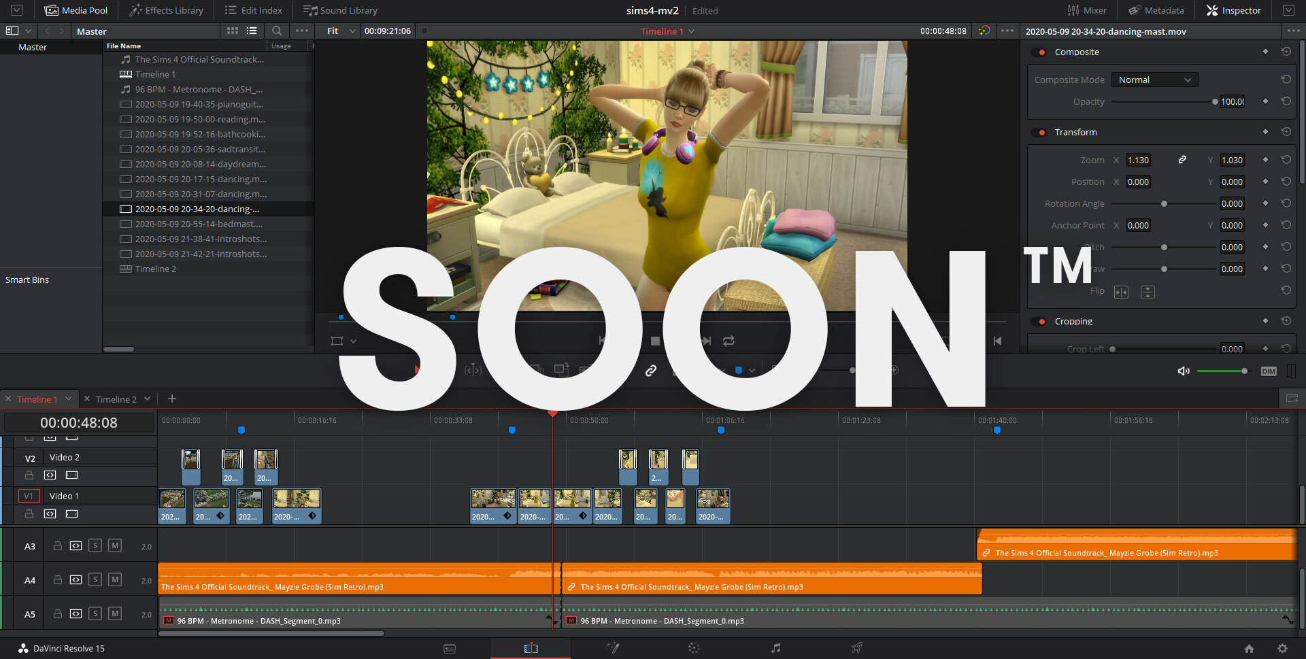Viewport: 1306px width, 659px height.
Task: Go to the Fairlight page
Action: pos(775,648)
